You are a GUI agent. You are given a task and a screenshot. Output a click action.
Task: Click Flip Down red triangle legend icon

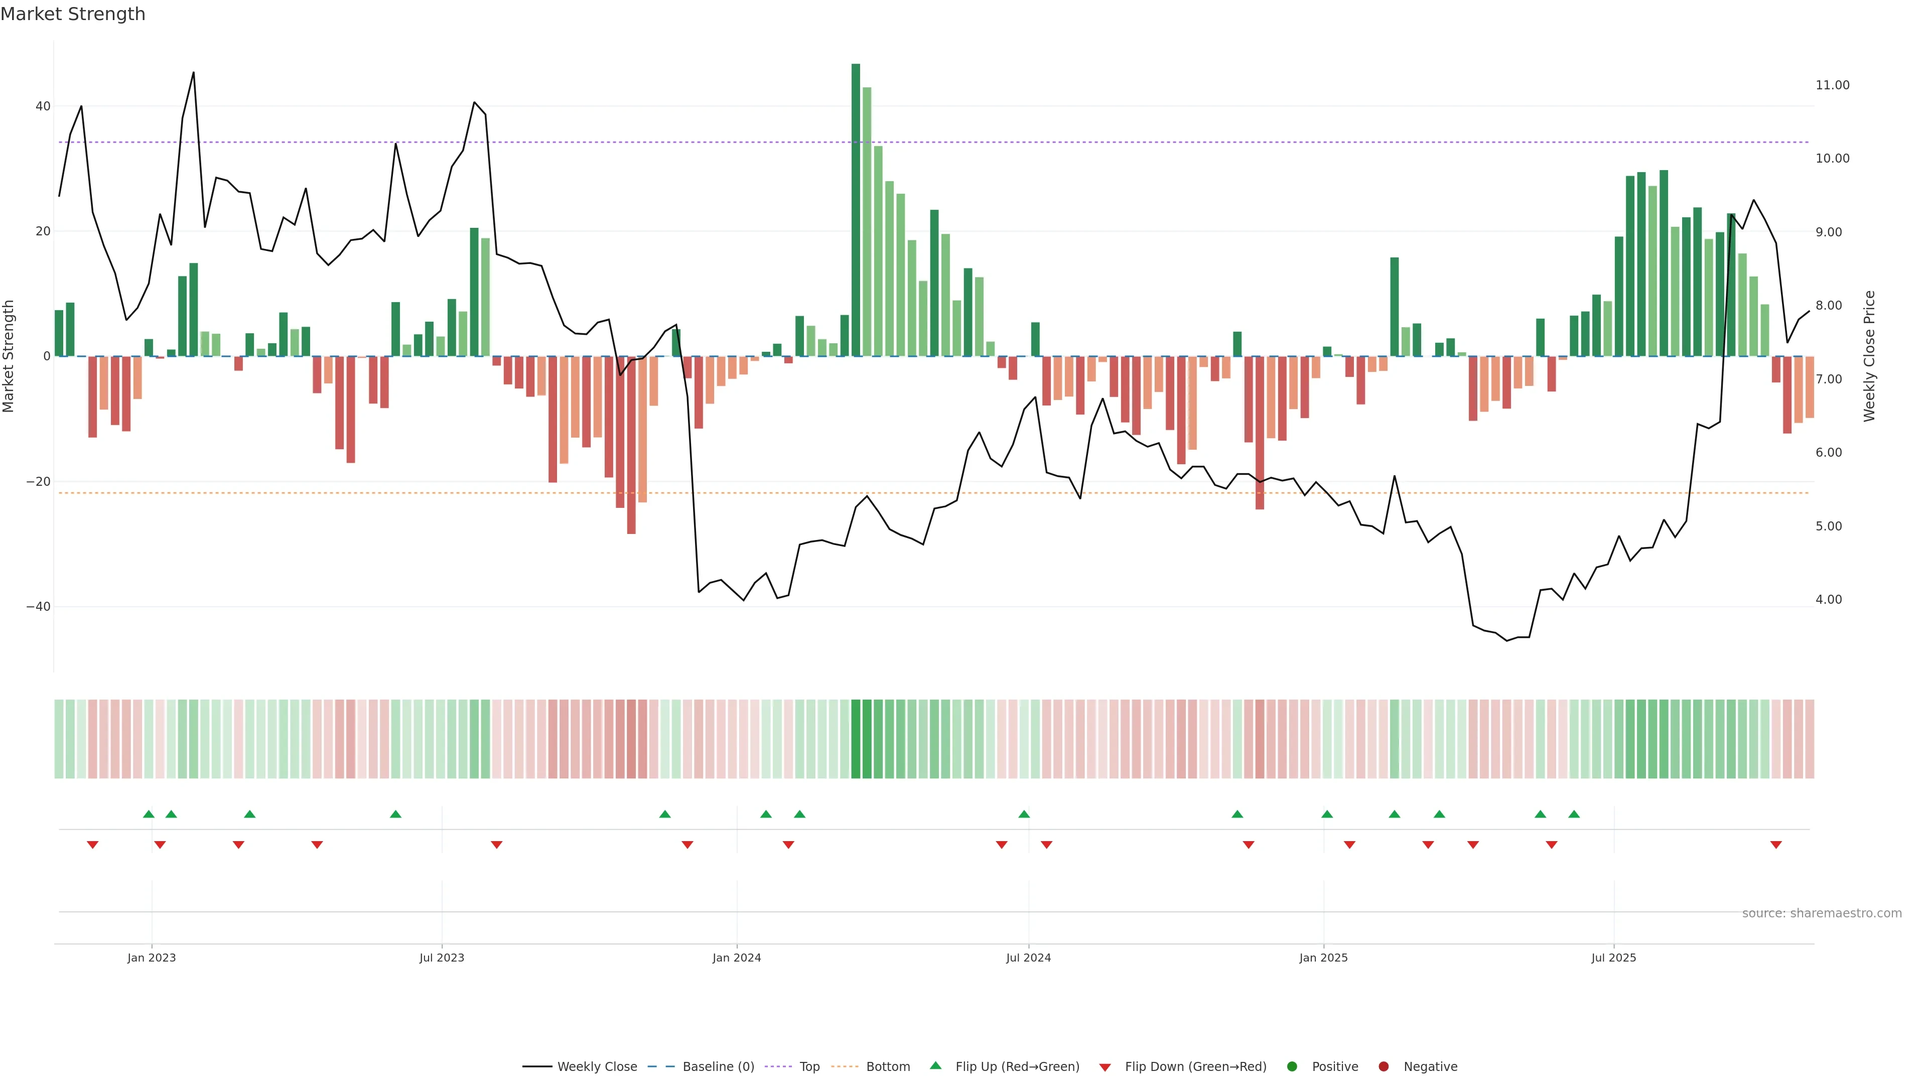pyautogui.click(x=1105, y=1067)
